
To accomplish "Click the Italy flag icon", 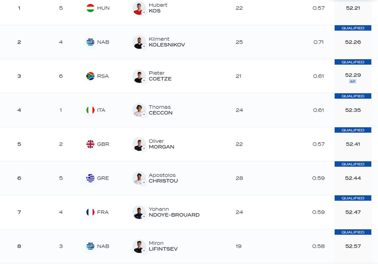I will point(90,110).
